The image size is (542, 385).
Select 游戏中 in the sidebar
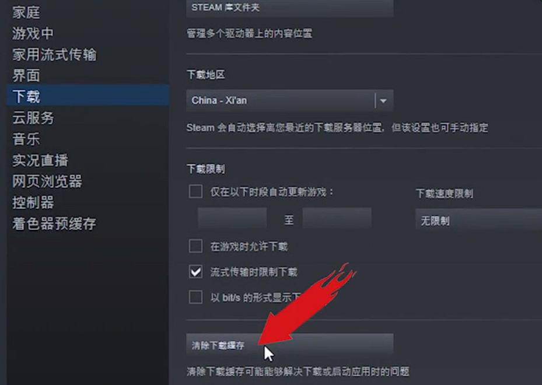click(x=33, y=33)
